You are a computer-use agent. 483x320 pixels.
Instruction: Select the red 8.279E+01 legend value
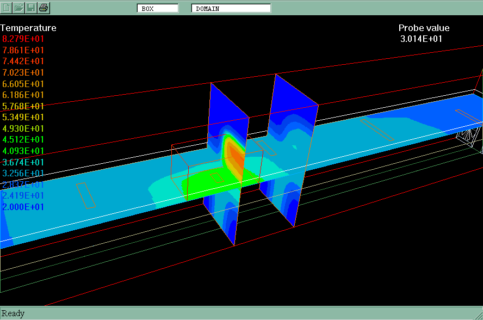pyautogui.click(x=23, y=39)
